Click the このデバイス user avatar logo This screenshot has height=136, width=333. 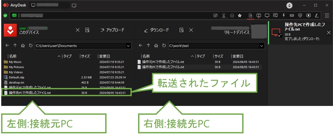(10, 30)
